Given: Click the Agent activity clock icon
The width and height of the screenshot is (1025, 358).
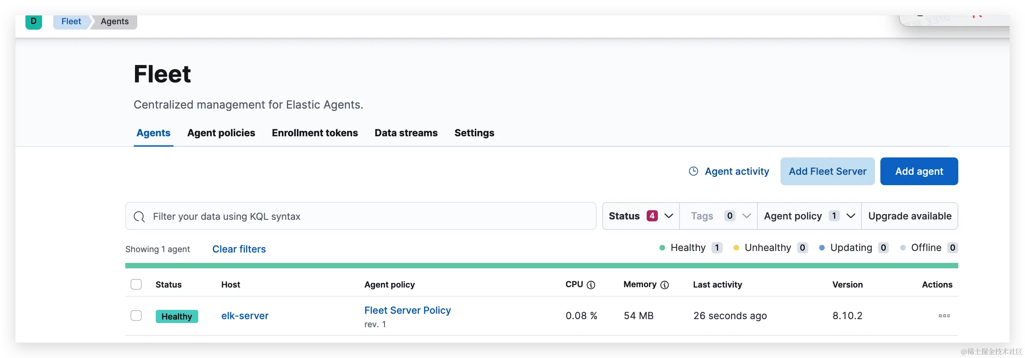Looking at the screenshot, I should (693, 171).
